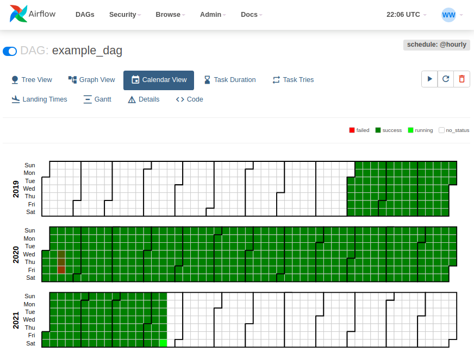Click the 2019 year label
This screenshot has width=474, height=352.
tap(16, 189)
